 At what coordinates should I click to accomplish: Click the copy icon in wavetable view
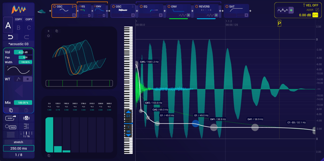pyautogui.click(x=57, y=31)
